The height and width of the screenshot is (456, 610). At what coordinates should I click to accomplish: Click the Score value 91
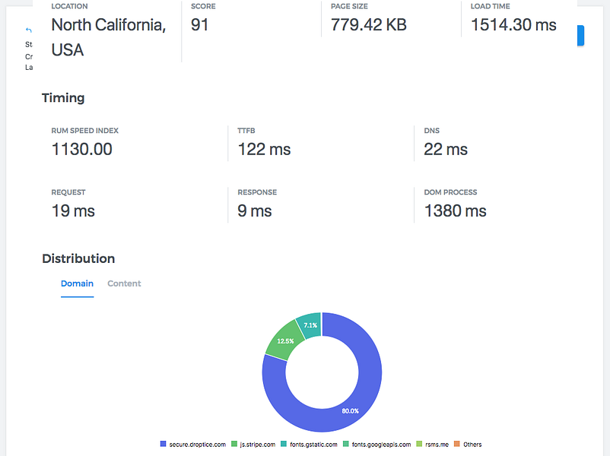tap(199, 25)
